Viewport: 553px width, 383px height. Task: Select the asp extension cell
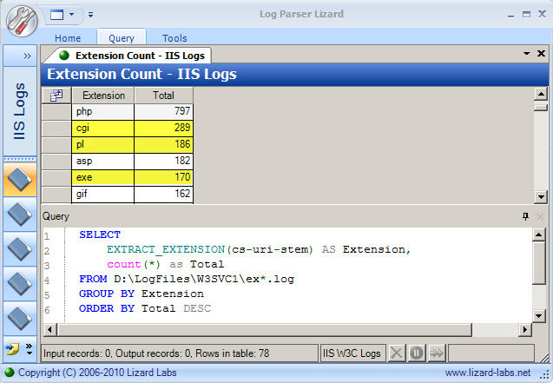point(103,162)
